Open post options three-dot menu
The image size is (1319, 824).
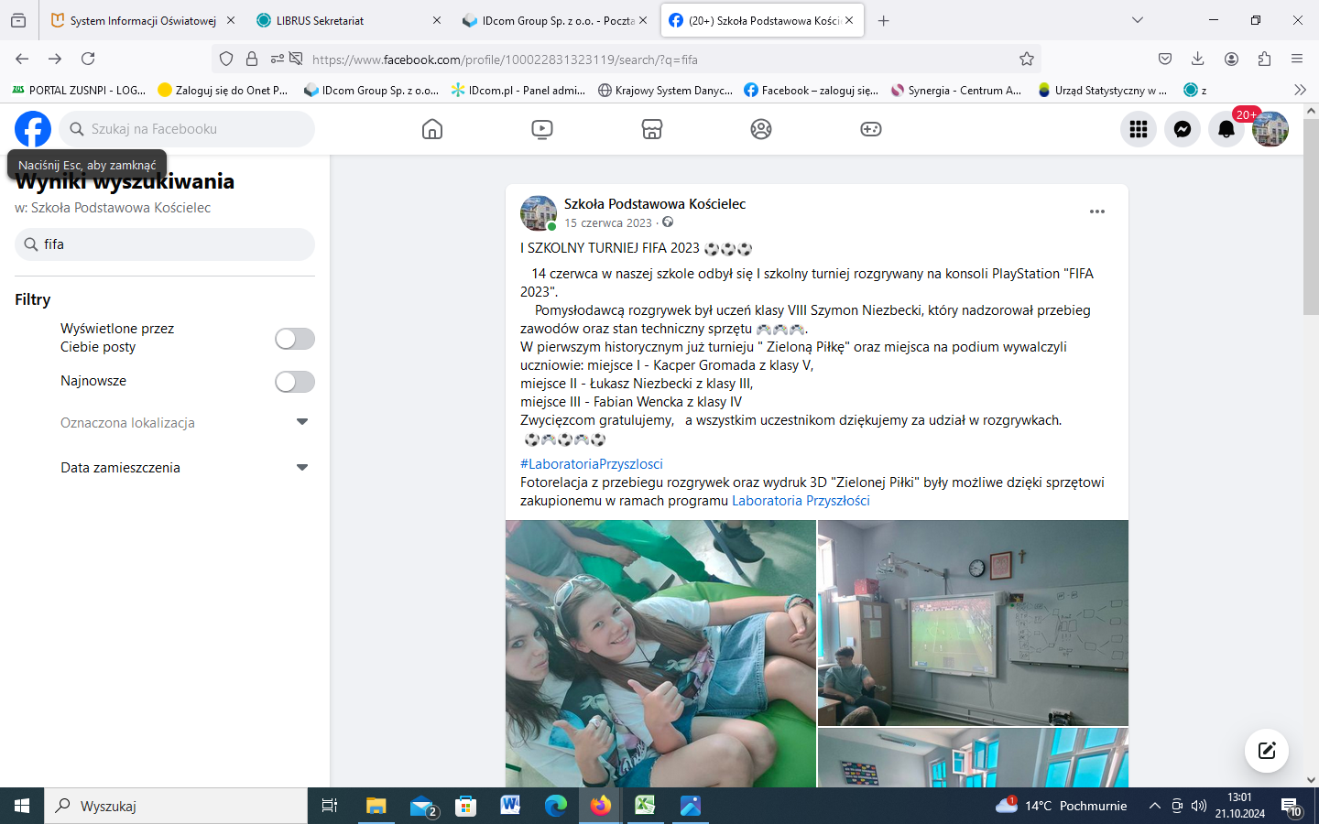1096,211
